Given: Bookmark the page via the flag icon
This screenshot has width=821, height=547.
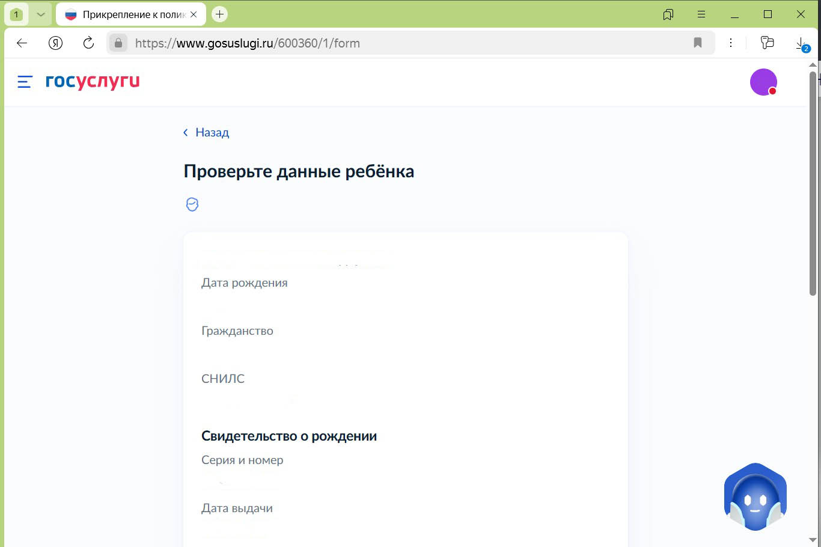Looking at the screenshot, I should [697, 43].
